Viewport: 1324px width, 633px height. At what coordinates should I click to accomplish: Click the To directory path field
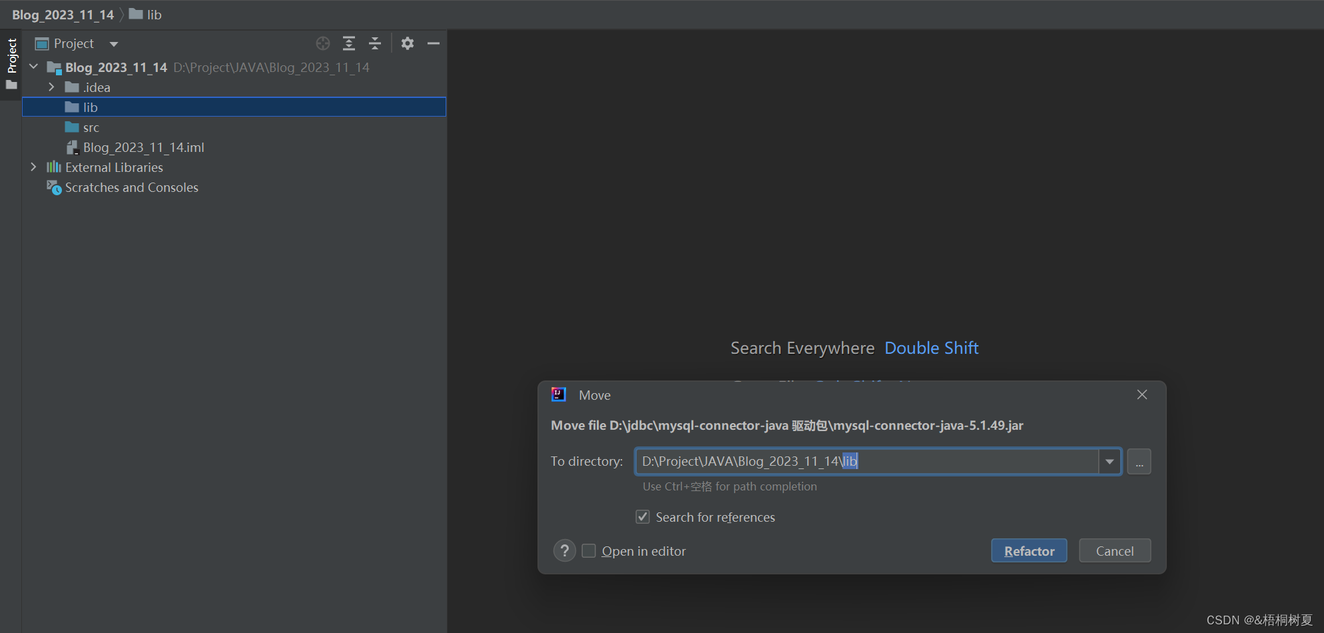[x=866, y=461]
